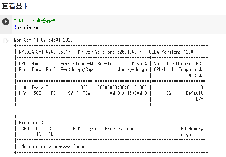
Task: Click the Mon Sep 11 timestamp output line
Action: click(x=43, y=40)
